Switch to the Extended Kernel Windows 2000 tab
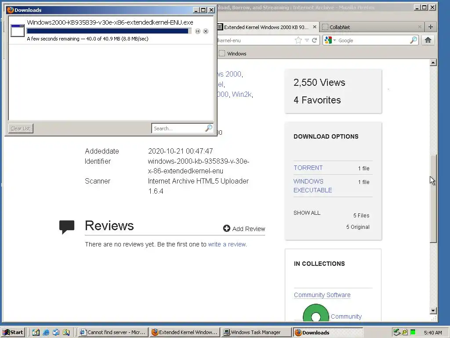The height and width of the screenshot is (338, 450). coord(266,27)
